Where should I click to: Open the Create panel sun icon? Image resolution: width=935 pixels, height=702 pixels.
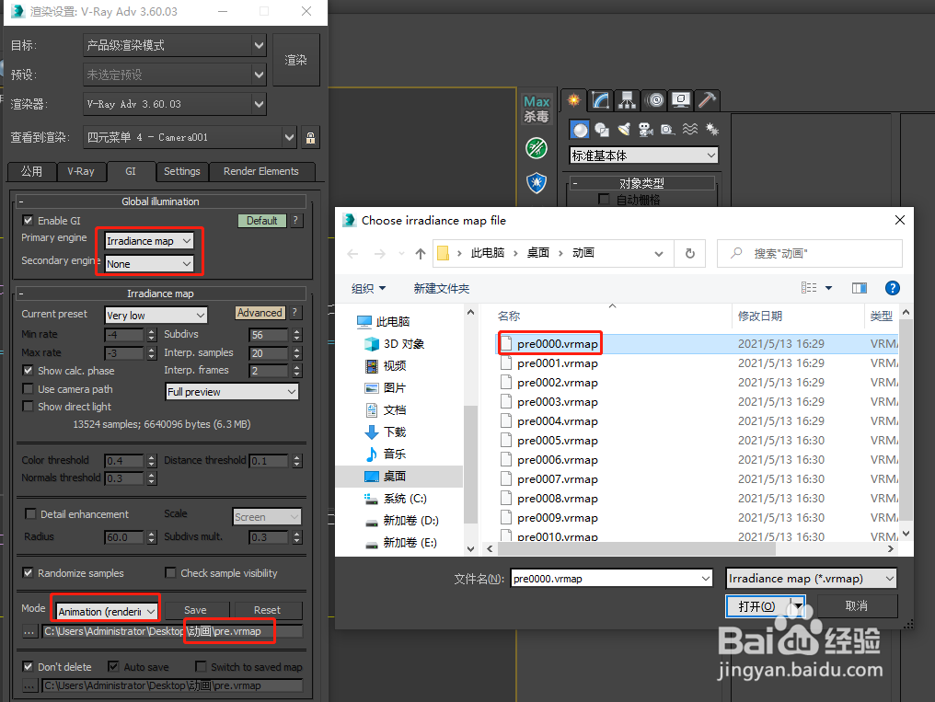[x=573, y=100]
